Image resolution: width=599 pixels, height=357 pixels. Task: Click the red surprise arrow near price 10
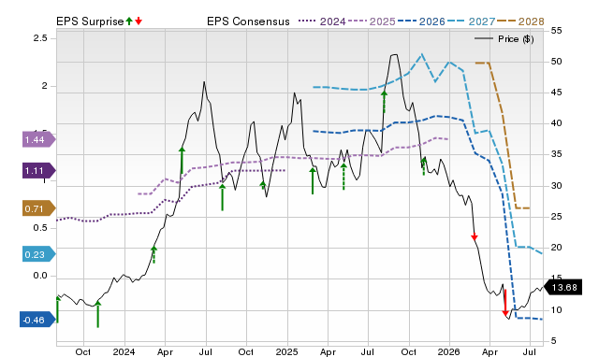[x=505, y=303]
